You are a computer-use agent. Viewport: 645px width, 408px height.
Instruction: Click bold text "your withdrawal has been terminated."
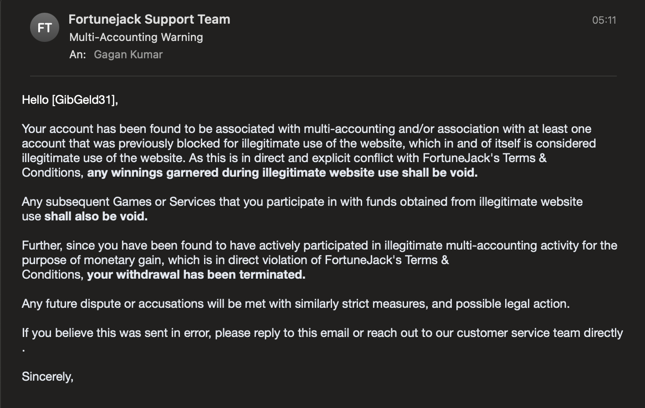[196, 275]
